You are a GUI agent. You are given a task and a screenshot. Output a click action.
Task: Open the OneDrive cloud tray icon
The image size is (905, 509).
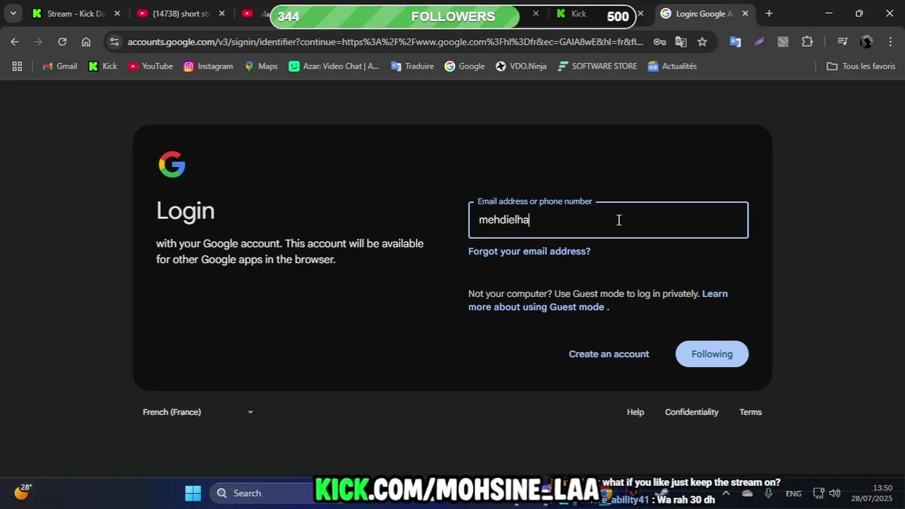[747, 493]
